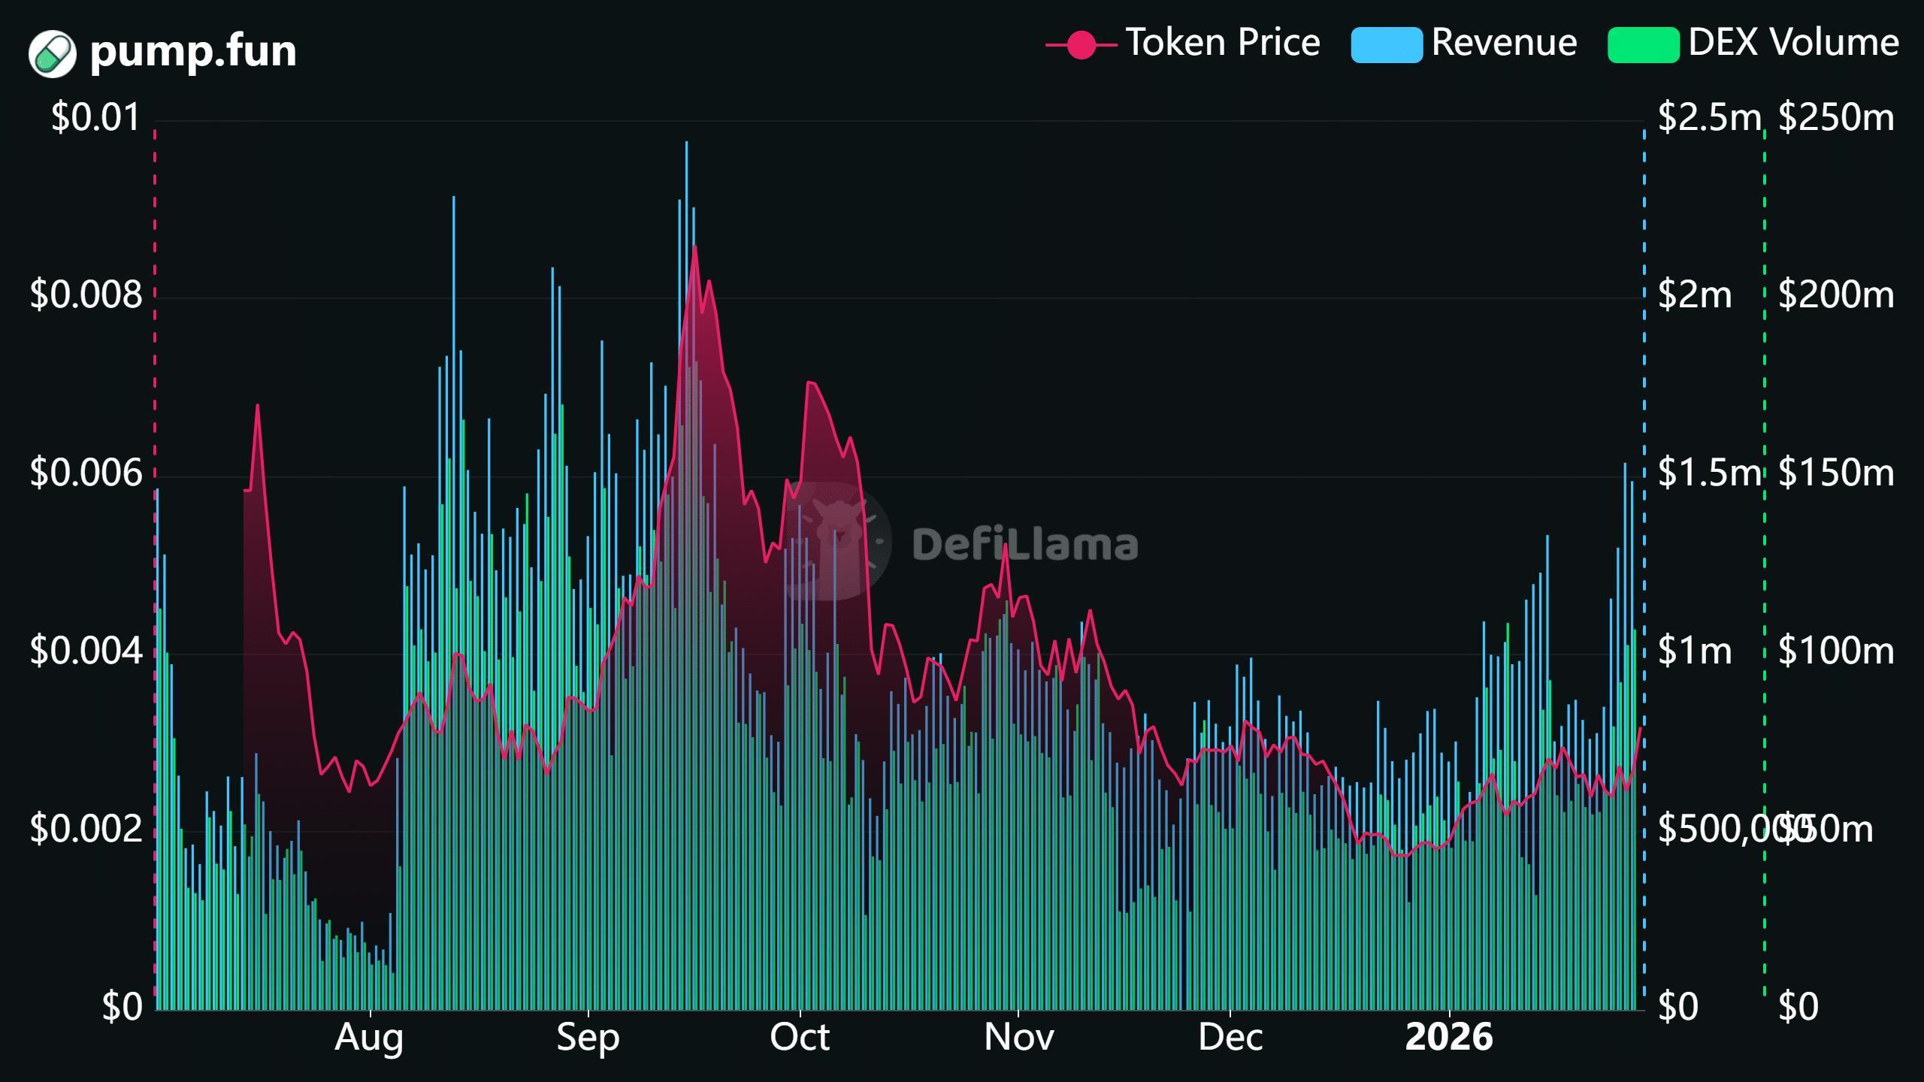Screen dimensions: 1924x1082
Task: Select the 2026 label on the time axis
Action: [1451, 1037]
